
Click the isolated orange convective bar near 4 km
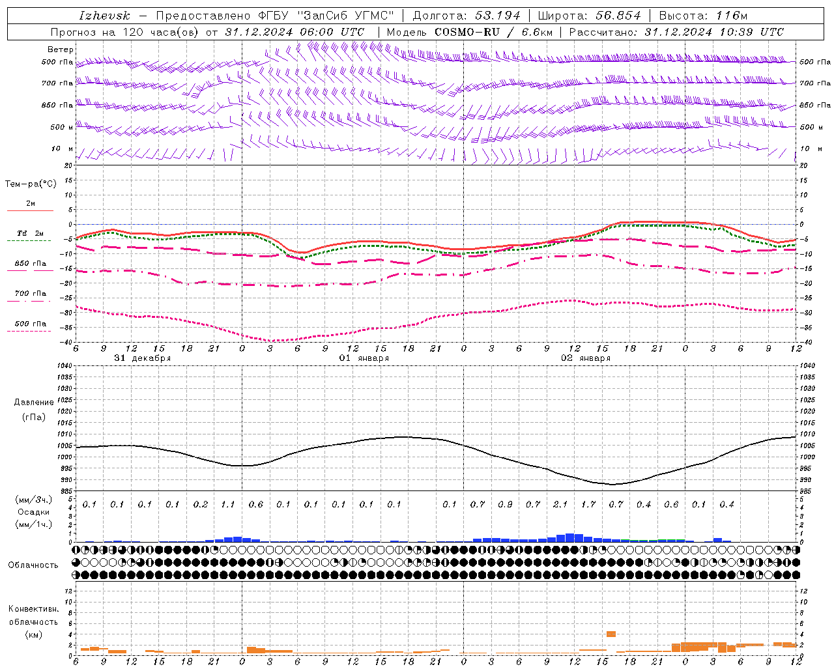click(x=611, y=634)
